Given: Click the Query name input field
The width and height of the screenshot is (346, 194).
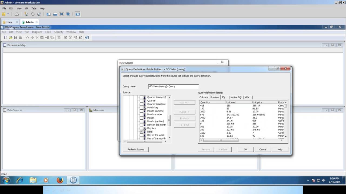Looking at the screenshot, I should pos(174,86).
